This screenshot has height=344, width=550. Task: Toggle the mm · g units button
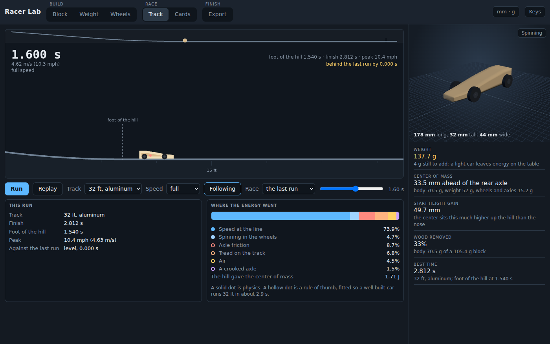506,12
